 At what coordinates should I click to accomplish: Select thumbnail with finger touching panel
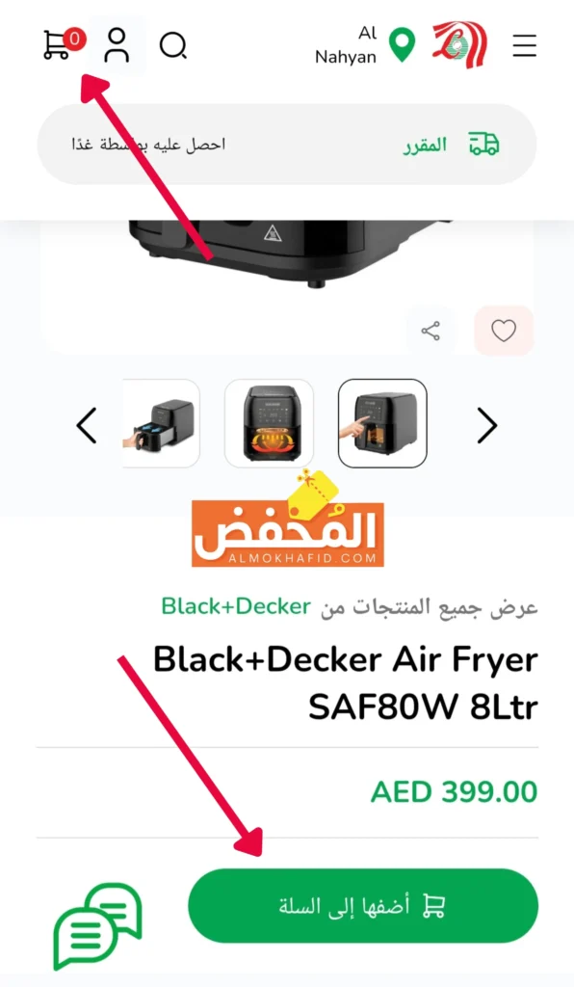[382, 423]
